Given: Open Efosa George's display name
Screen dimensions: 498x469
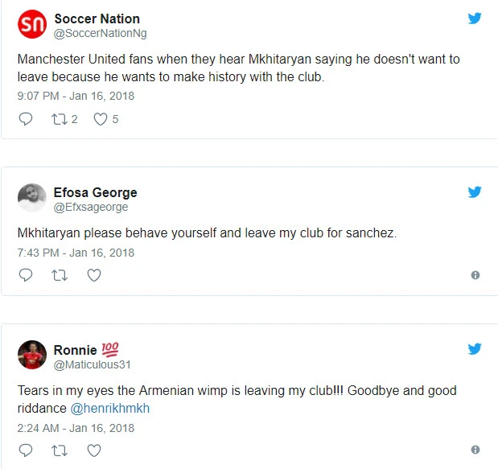Looking at the screenshot, I should (x=95, y=192).
